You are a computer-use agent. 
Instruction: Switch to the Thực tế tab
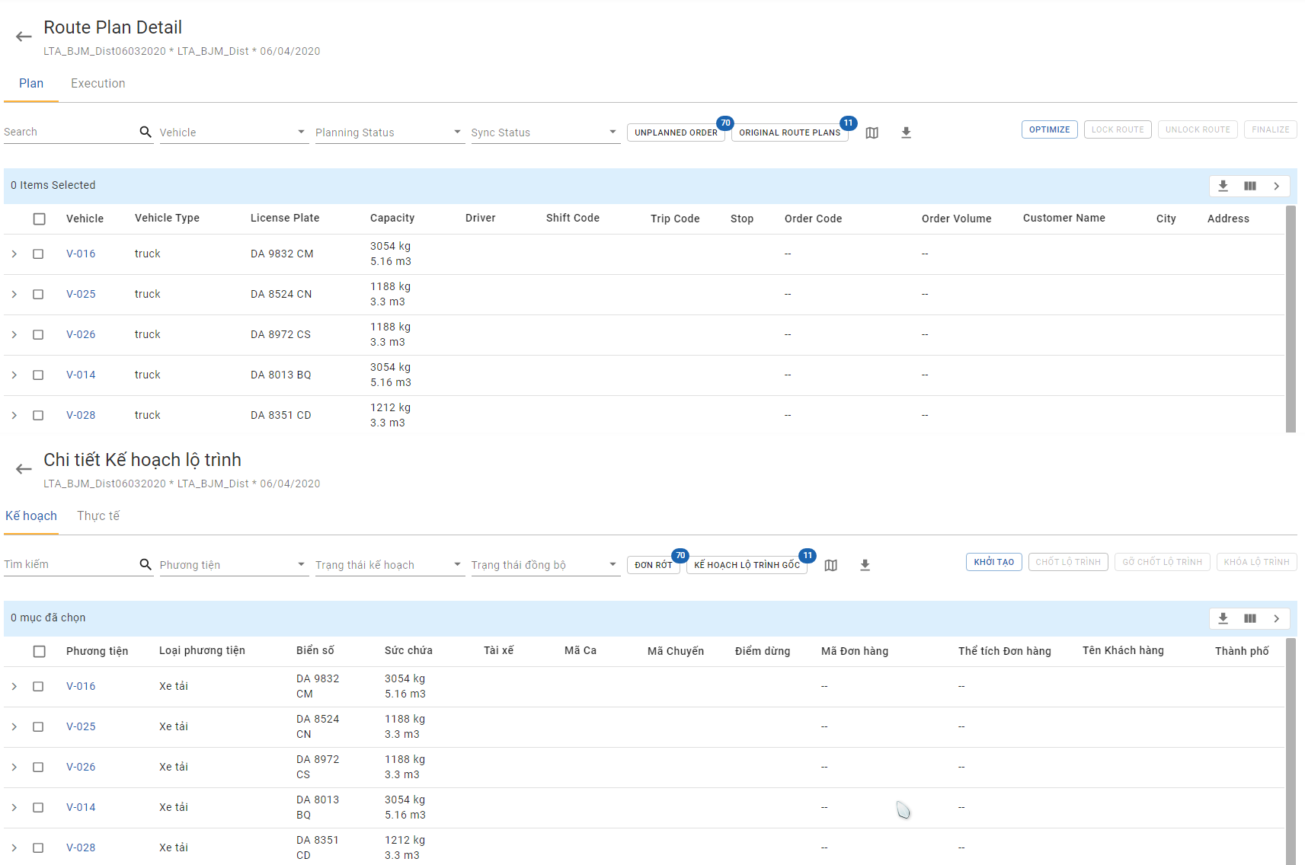tap(98, 516)
